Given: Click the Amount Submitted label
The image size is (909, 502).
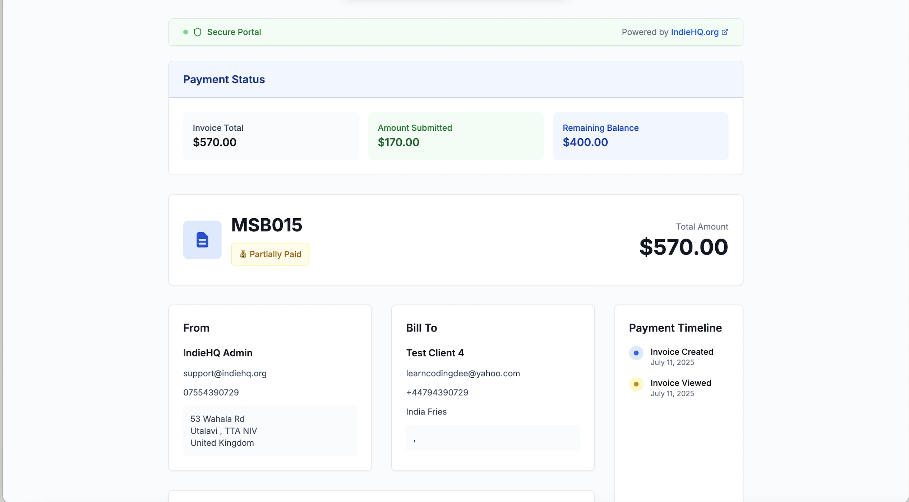Looking at the screenshot, I should tap(415, 128).
